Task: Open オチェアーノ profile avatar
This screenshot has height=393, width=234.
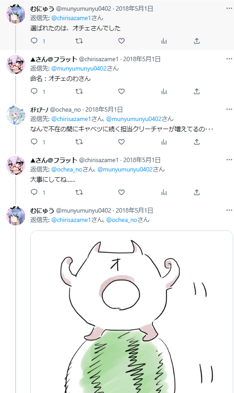Action: click(x=16, y=115)
